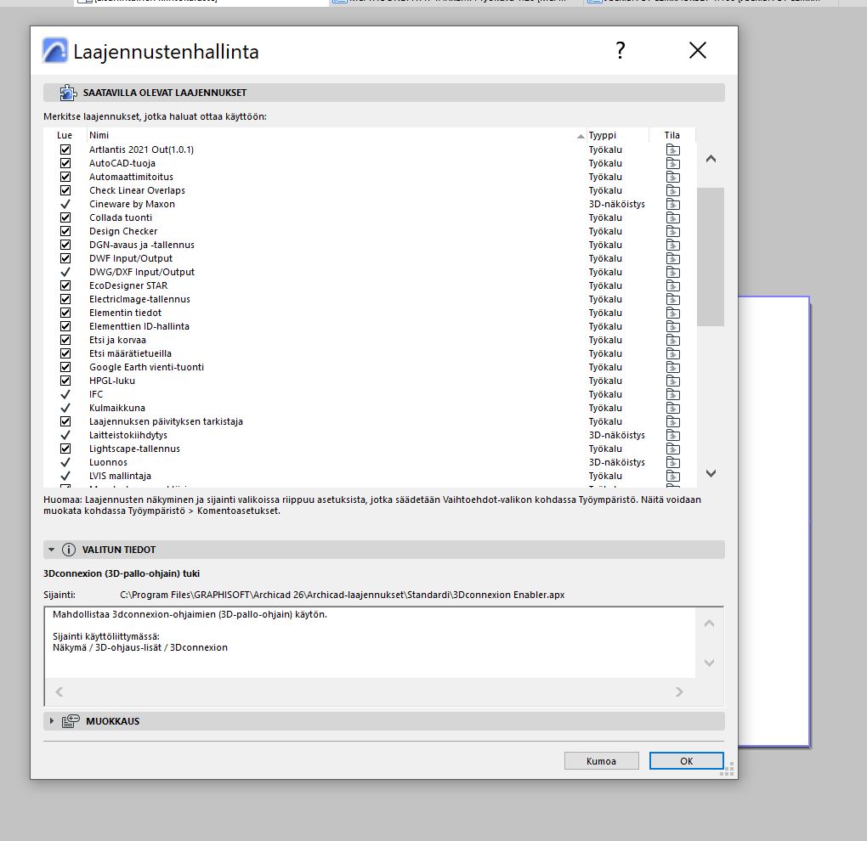The height and width of the screenshot is (841, 867).
Task: Click the folder status icon for EcoDesigner STAR
Action: [672, 285]
